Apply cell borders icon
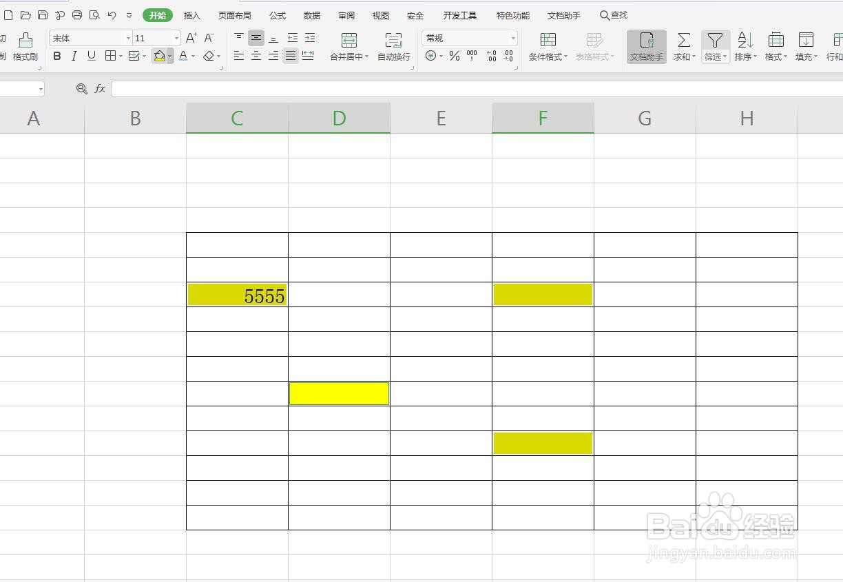 coord(110,56)
